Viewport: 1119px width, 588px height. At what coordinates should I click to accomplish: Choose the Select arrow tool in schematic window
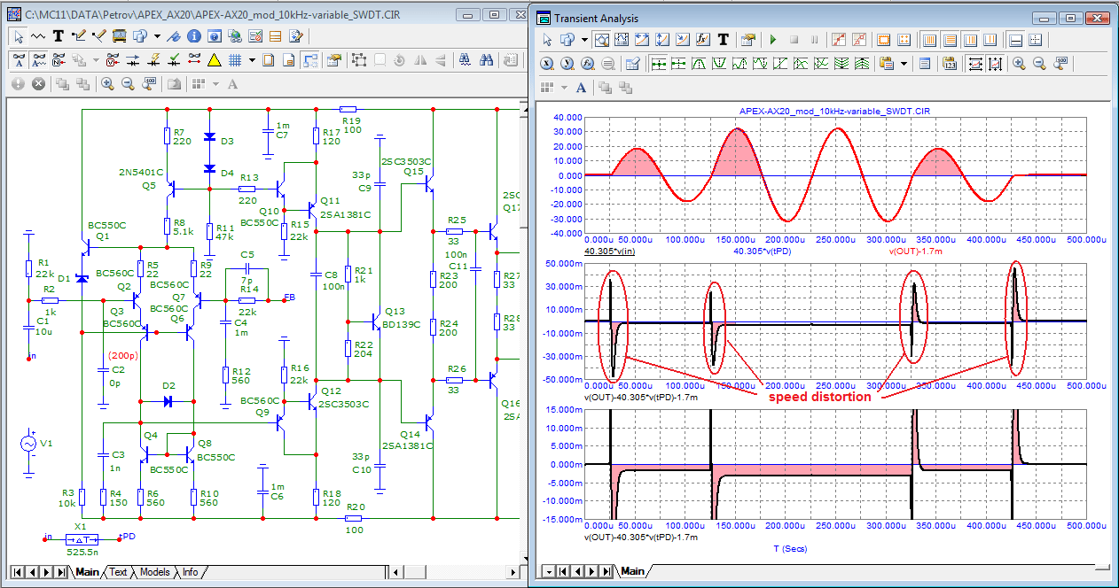click(x=19, y=36)
